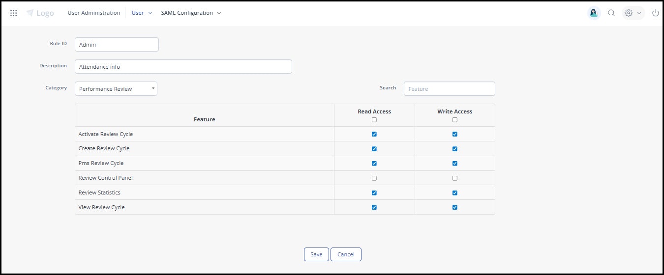Open the apps grid launcher icon

[14, 13]
